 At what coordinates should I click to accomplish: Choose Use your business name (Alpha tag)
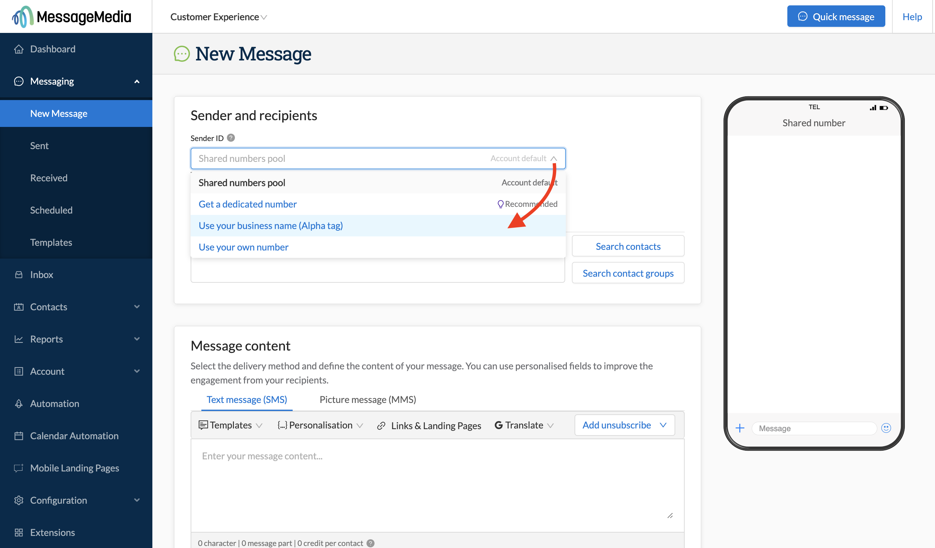tap(378, 225)
